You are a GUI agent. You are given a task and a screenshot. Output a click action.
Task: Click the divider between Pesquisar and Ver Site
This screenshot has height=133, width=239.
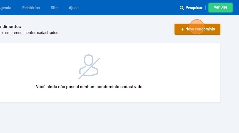tap(205, 7)
